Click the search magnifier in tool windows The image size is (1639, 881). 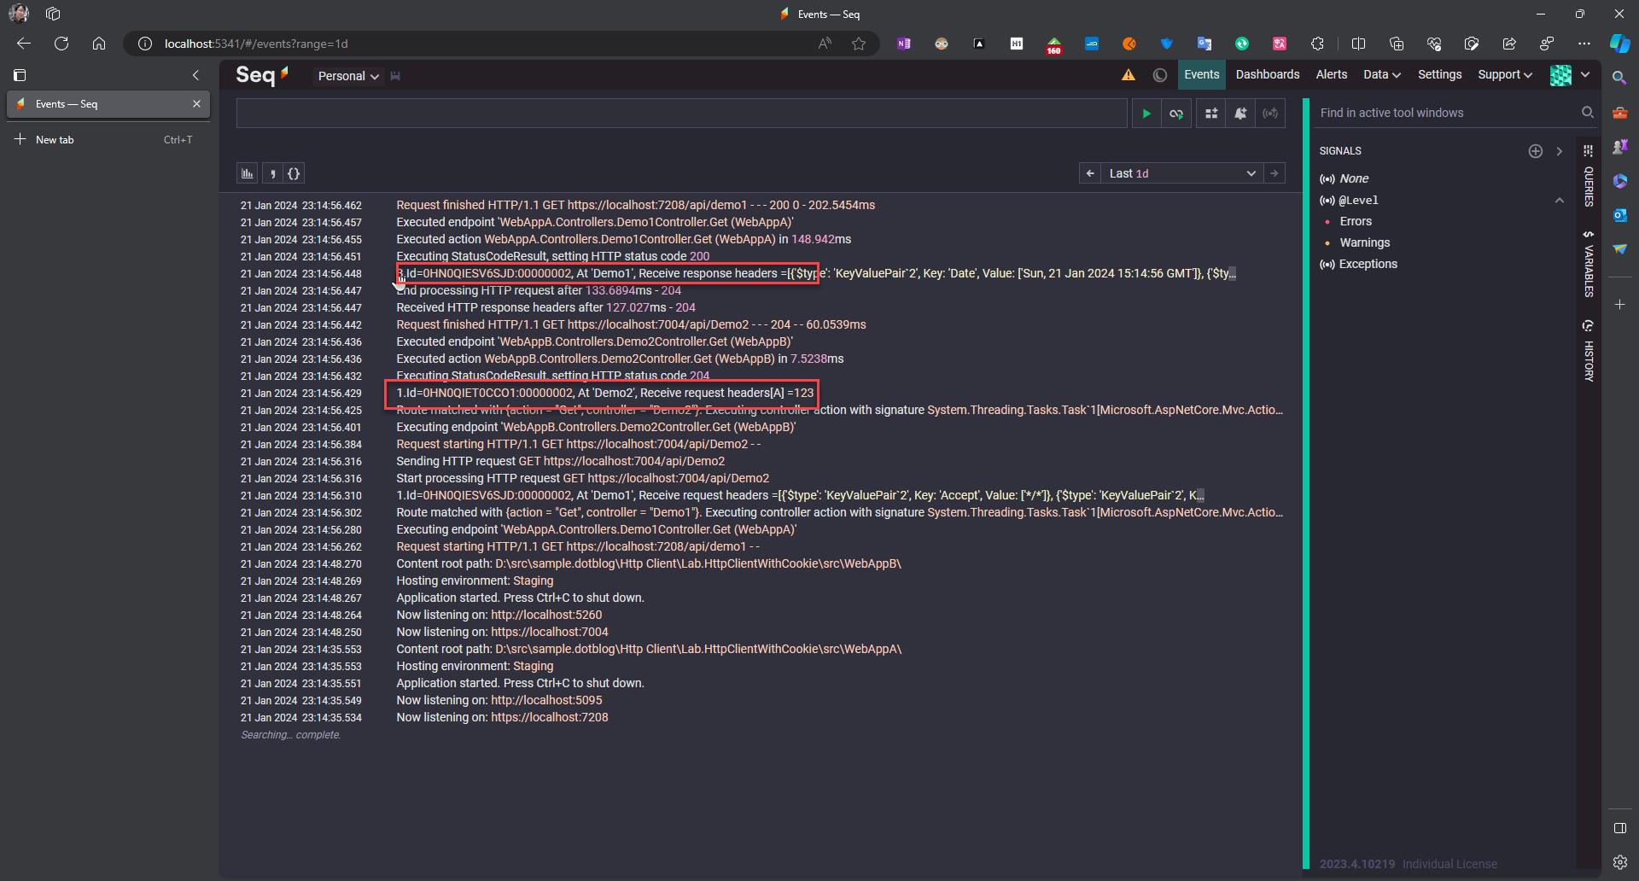pyautogui.click(x=1587, y=113)
